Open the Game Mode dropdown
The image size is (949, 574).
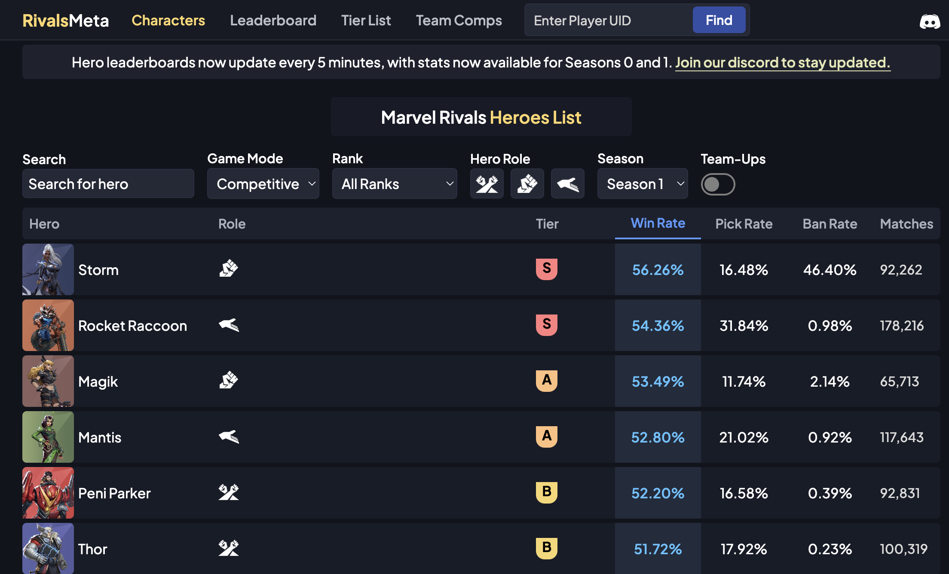pos(263,184)
